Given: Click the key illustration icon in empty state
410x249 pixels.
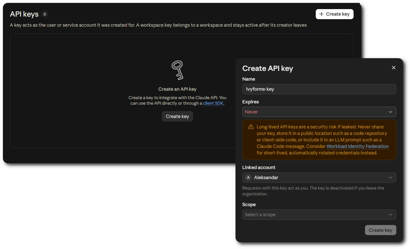Looking at the screenshot, I should (x=177, y=70).
